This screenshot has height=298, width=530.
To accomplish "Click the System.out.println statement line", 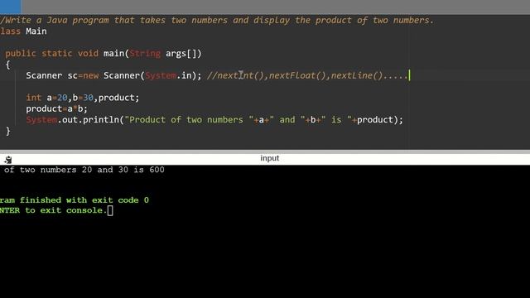I will tap(214, 120).
